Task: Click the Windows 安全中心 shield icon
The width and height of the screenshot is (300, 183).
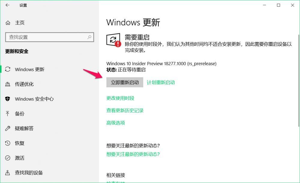Action: [x=8, y=99]
